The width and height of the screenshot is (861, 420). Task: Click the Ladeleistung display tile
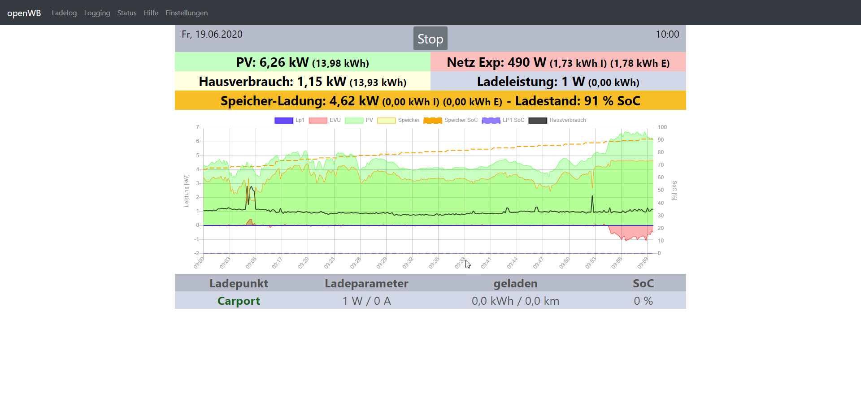click(x=558, y=82)
